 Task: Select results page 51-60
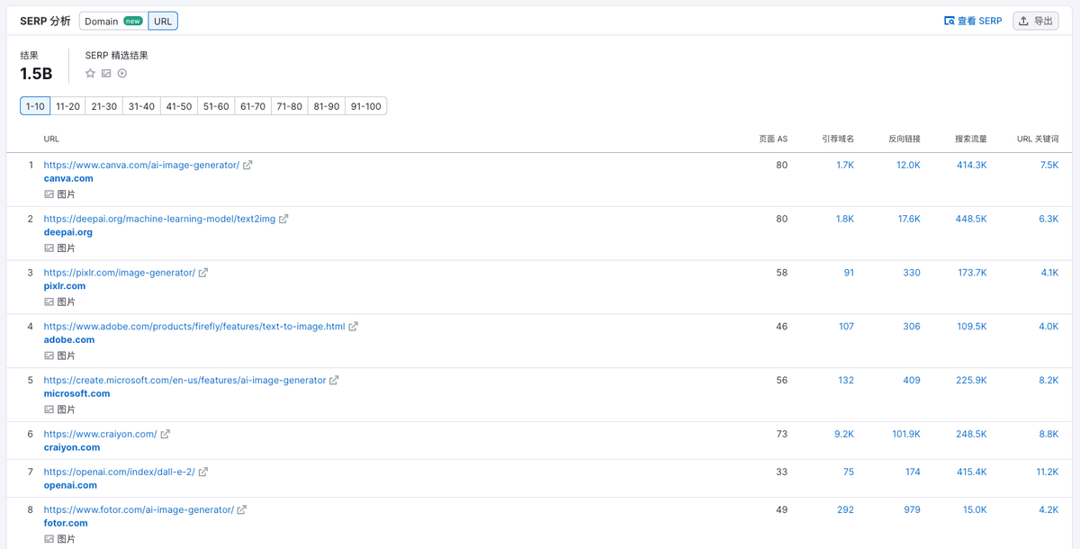[216, 106]
